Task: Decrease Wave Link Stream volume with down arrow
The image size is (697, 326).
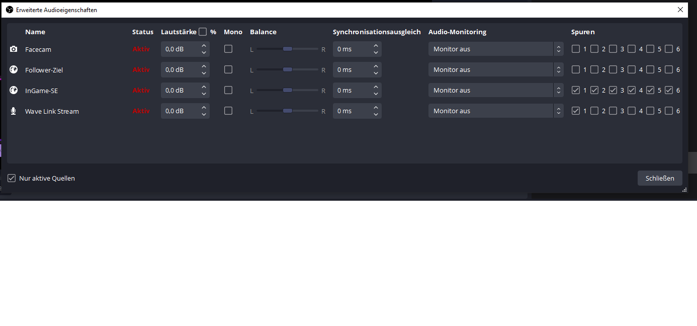Action: (204, 115)
